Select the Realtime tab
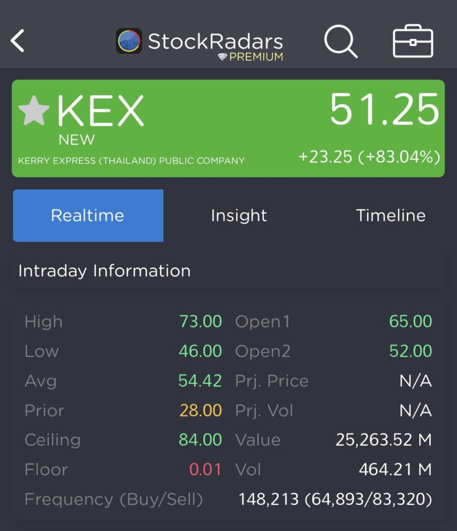The image size is (457, 531). coord(88,216)
